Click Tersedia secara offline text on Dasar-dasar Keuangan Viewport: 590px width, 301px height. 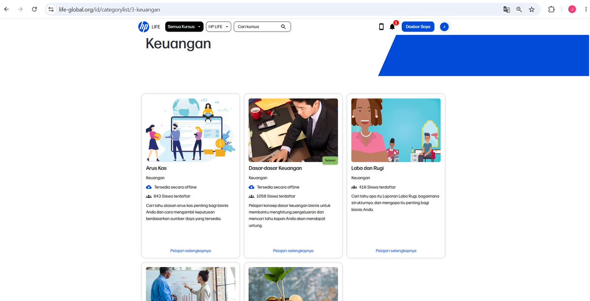pos(278,187)
